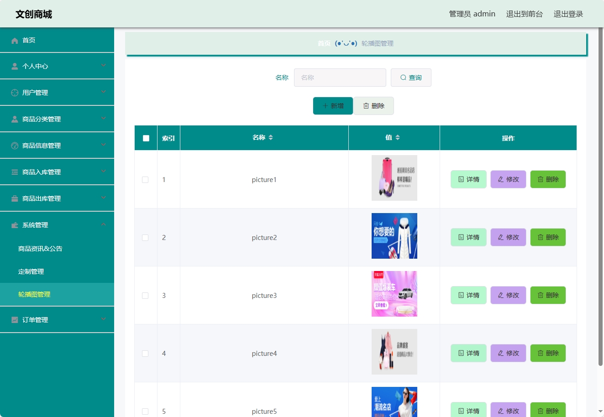Click 退出到前台 link in header
The height and width of the screenshot is (417, 604).
525,14
